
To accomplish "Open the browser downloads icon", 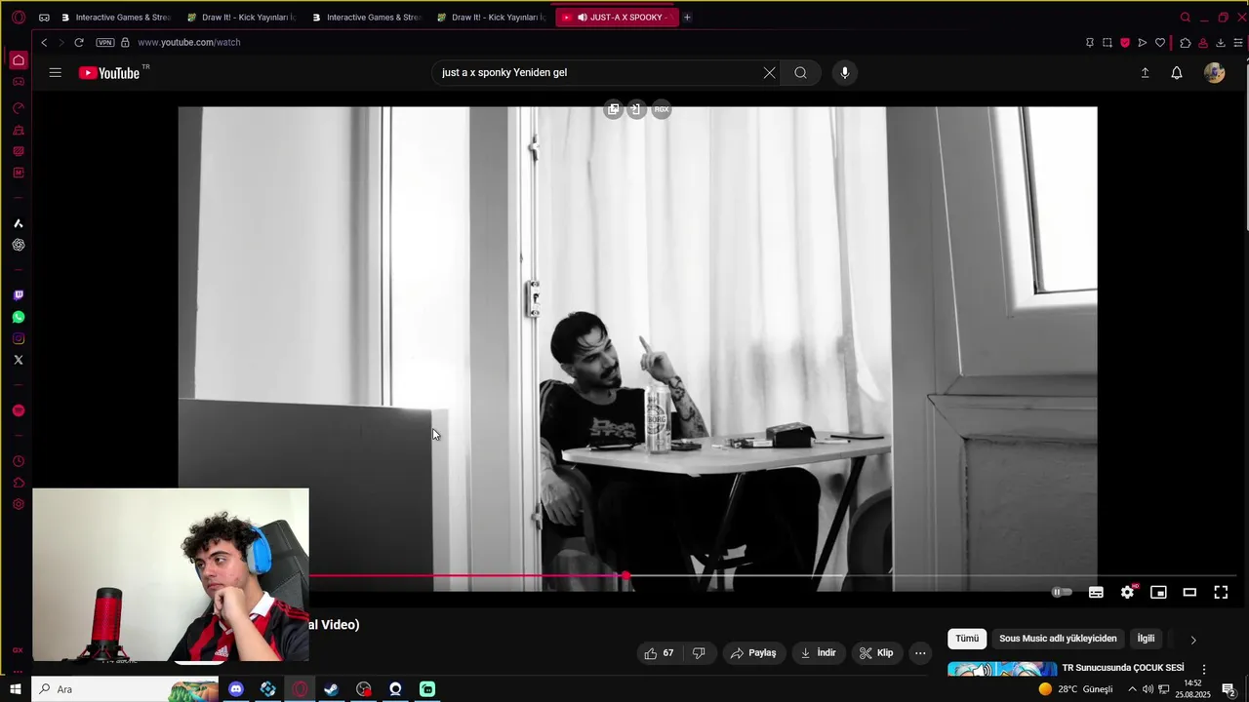I will click(1221, 42).
